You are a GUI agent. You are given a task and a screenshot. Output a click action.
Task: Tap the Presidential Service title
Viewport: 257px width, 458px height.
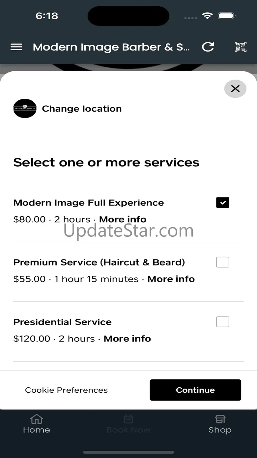62,322
